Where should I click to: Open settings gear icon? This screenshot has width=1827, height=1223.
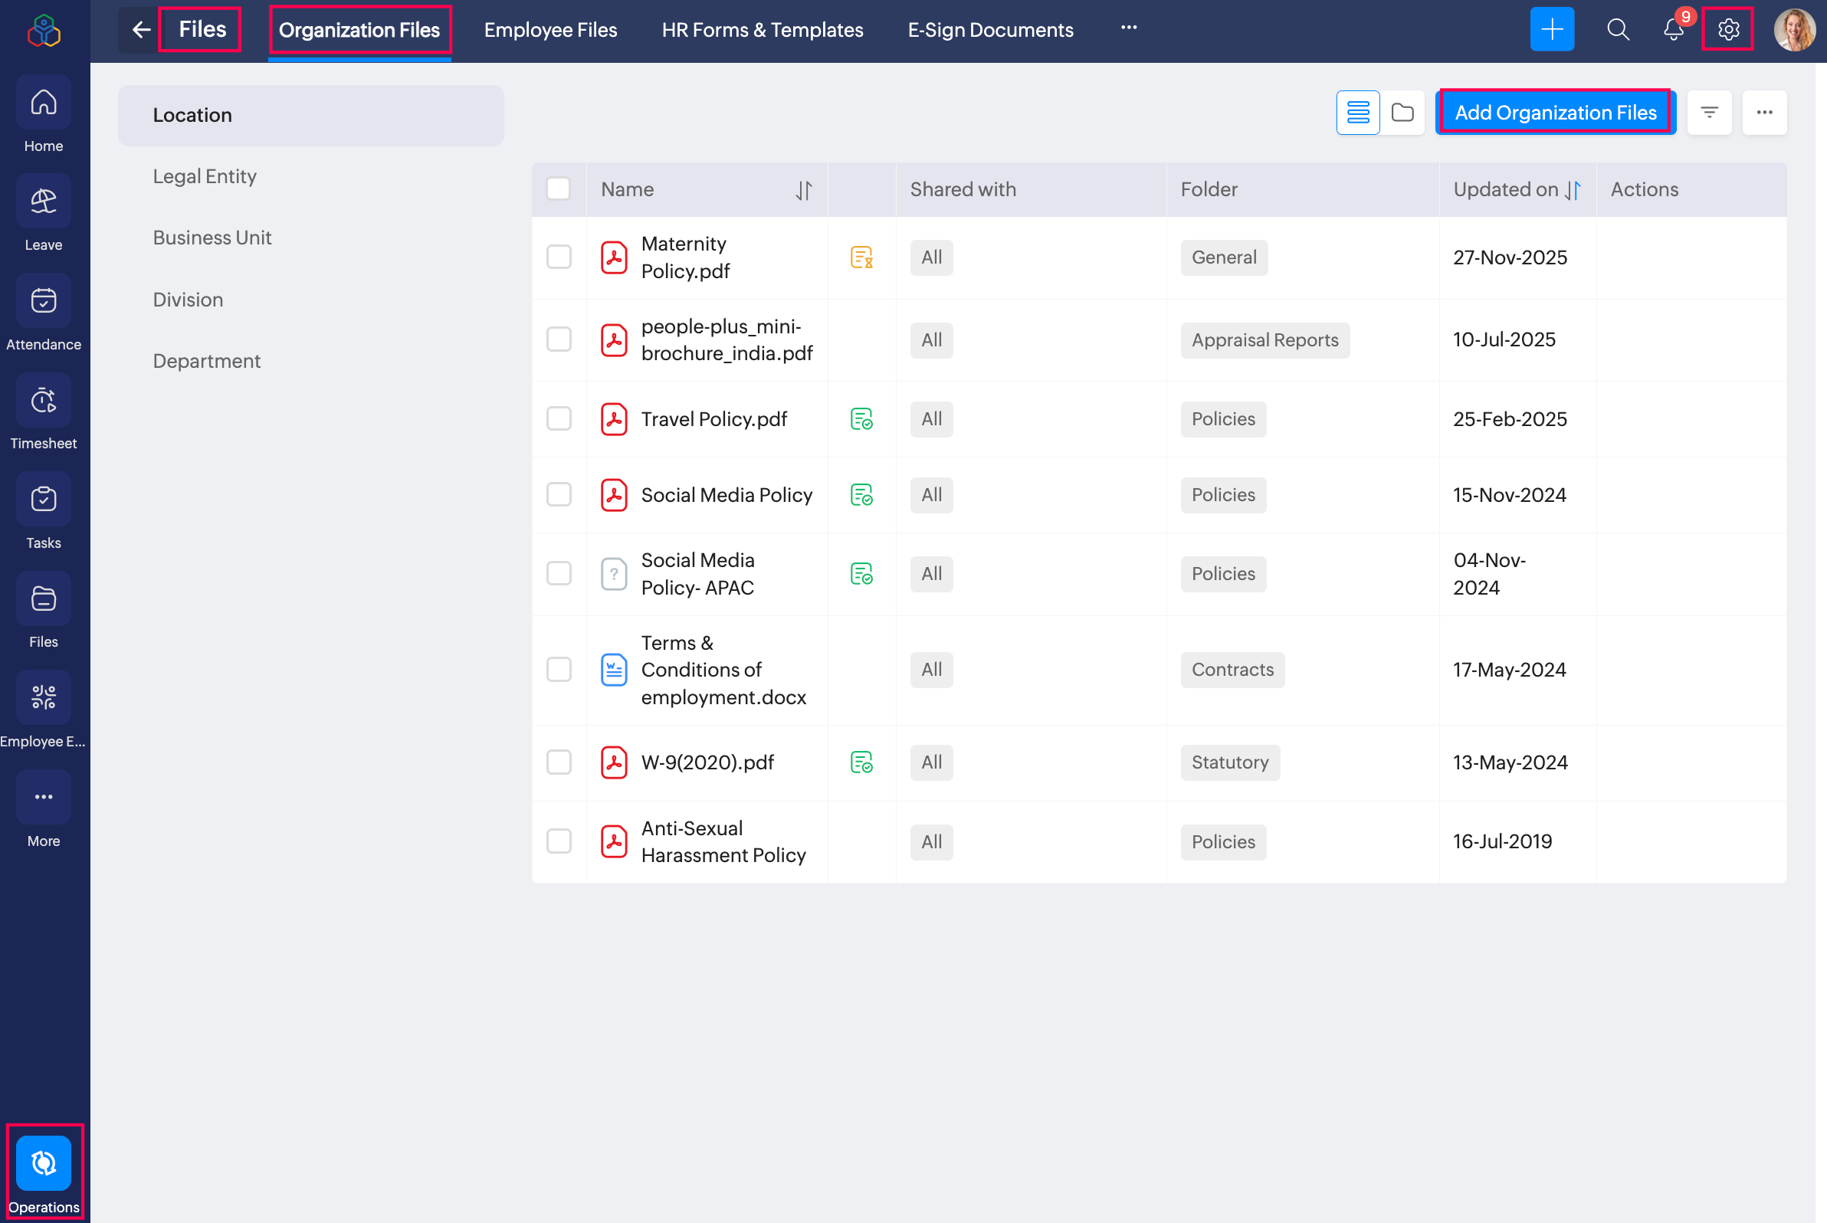point(1728,30)
